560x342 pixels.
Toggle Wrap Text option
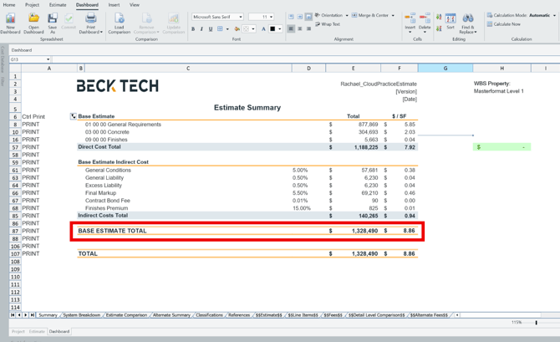(x=328, y=24)
